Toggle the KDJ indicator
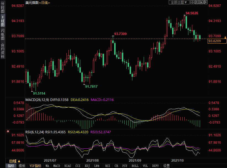 click(87, 166)
